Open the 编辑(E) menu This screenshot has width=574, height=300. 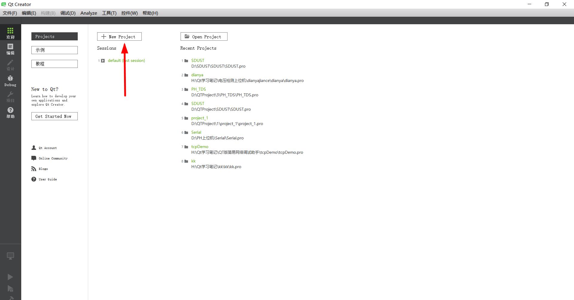click(29, 13)
